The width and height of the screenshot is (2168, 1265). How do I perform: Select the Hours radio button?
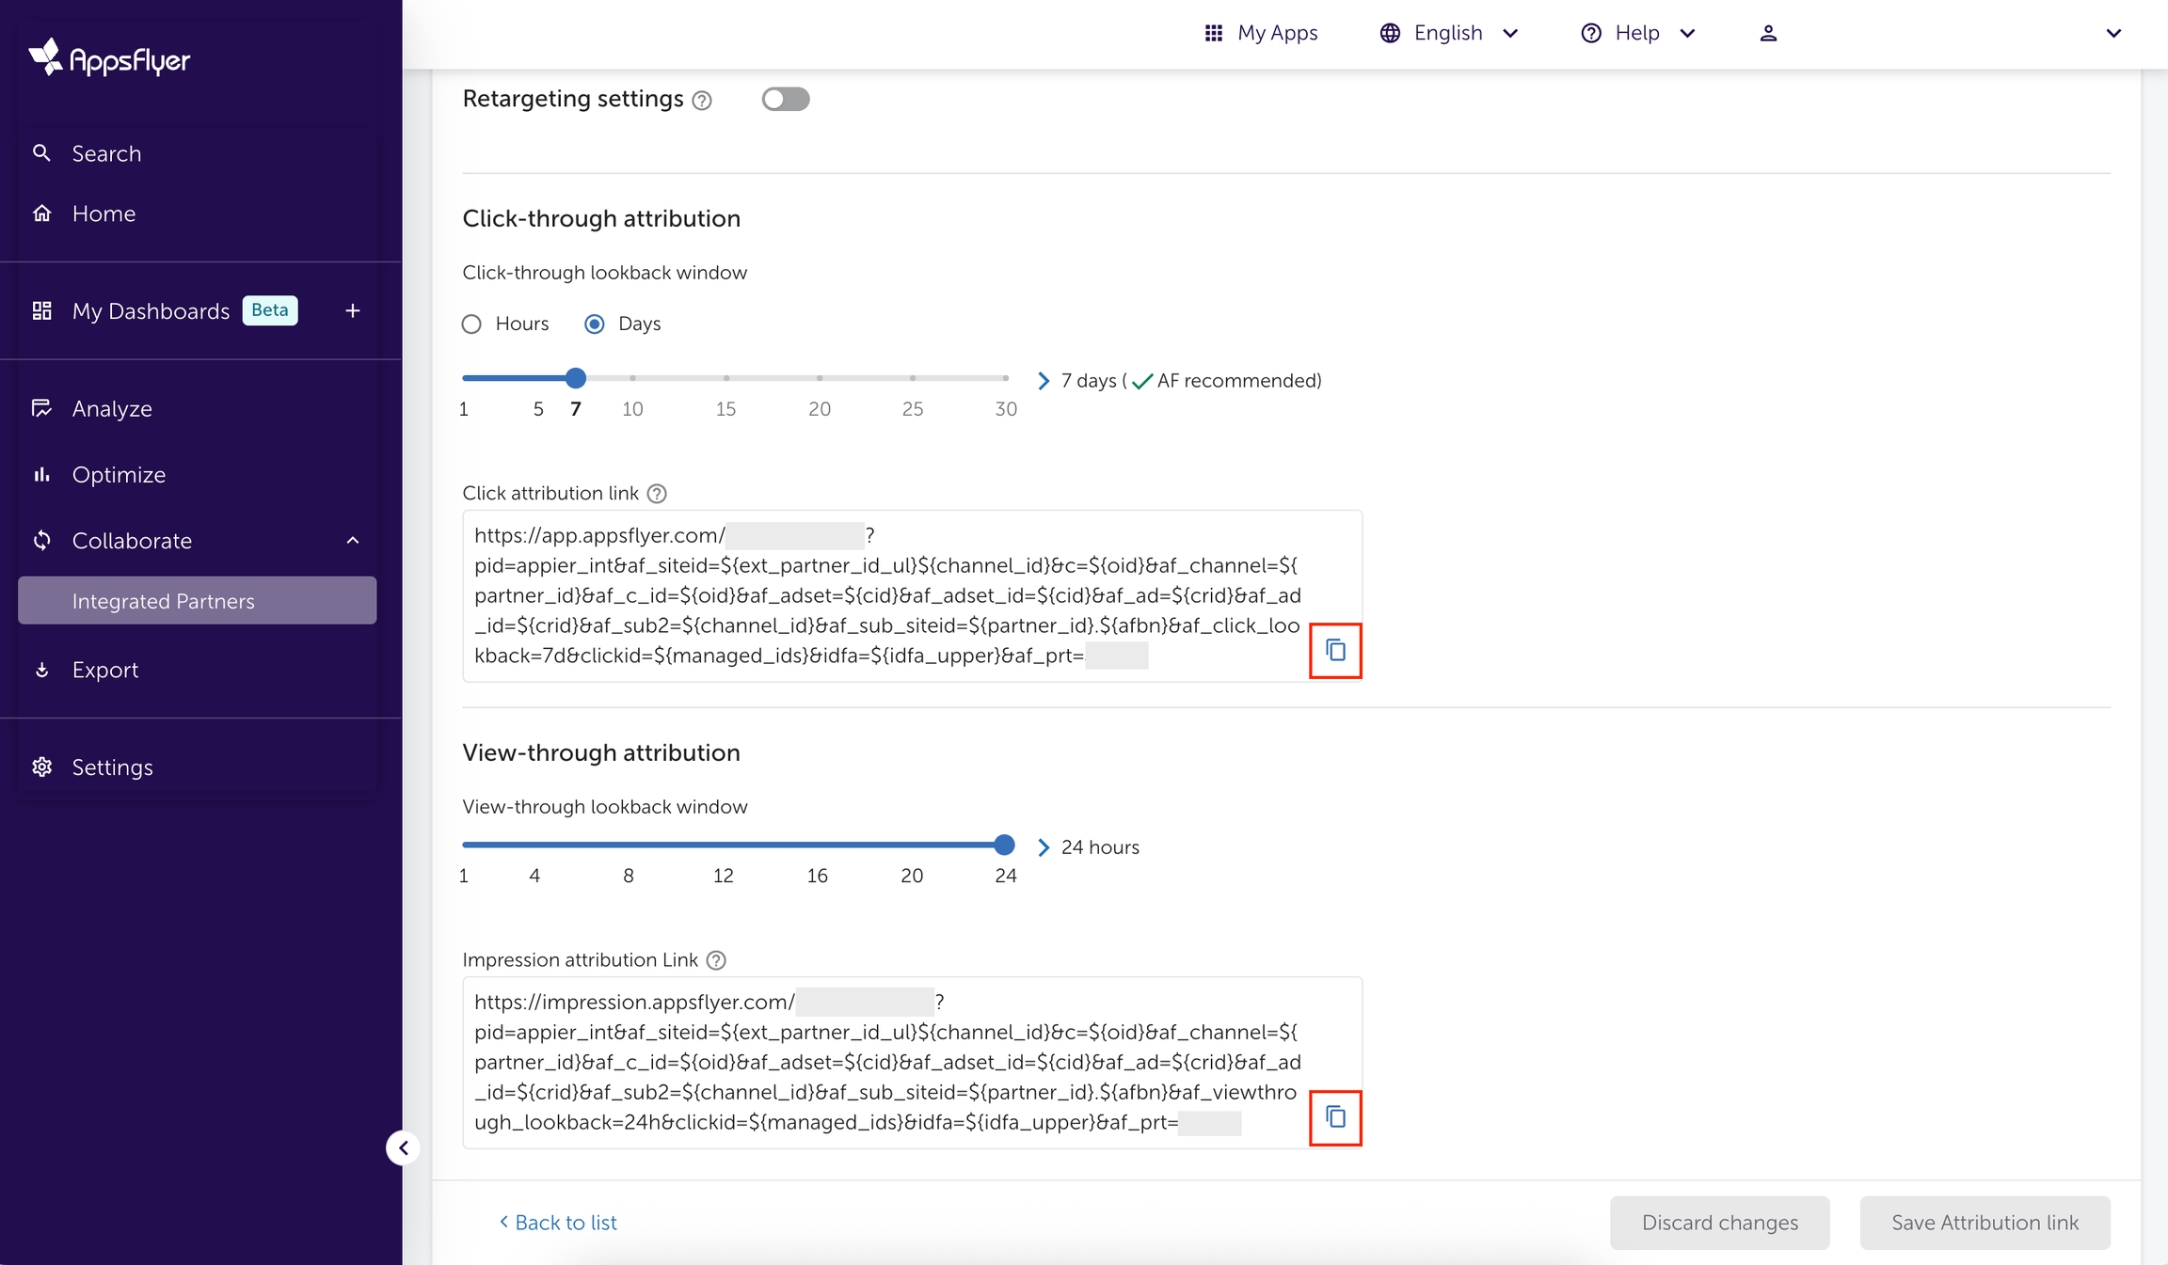click(471, 324)
